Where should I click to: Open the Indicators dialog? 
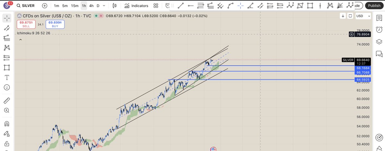pyautogui.click(x=136, y=6)
